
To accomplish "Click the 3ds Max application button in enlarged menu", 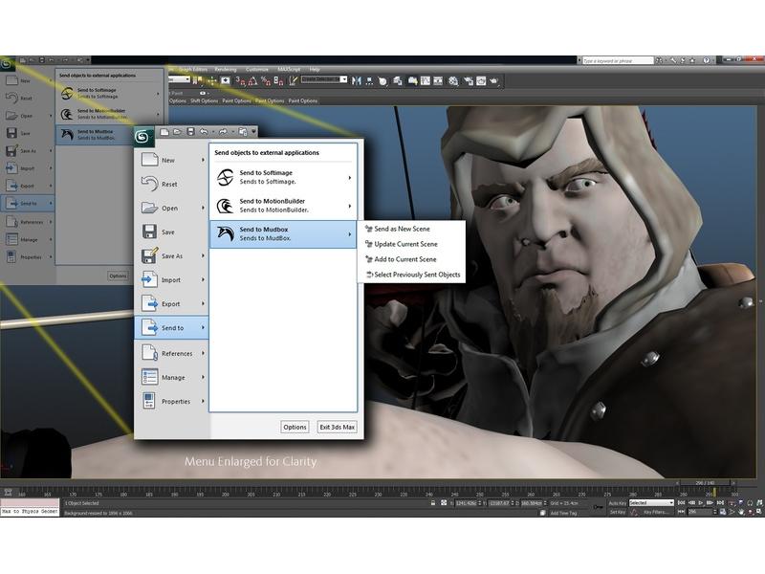I will [x=142, y=136].
